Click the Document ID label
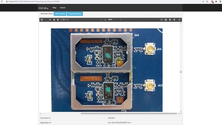This screenshot has height=125, width=222. pyautogui.click(x=45, y=118)
